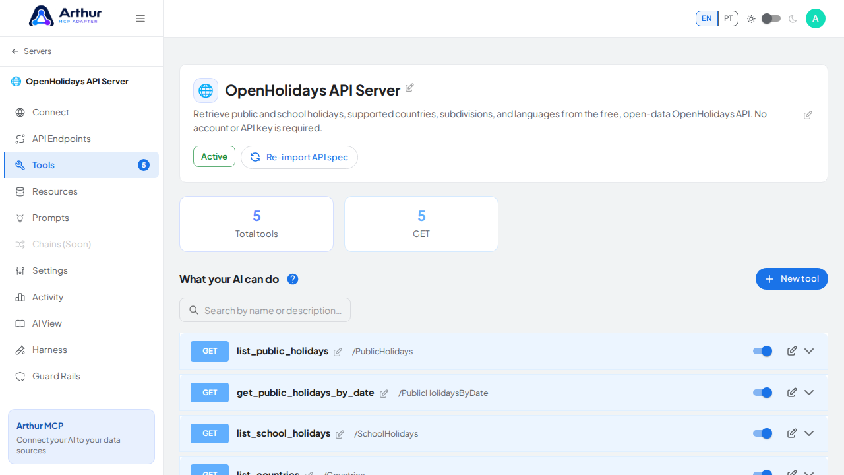Rename get_public_holidays_by_date using its pencil icon
The image size is (844, 475).
(384, 394)
